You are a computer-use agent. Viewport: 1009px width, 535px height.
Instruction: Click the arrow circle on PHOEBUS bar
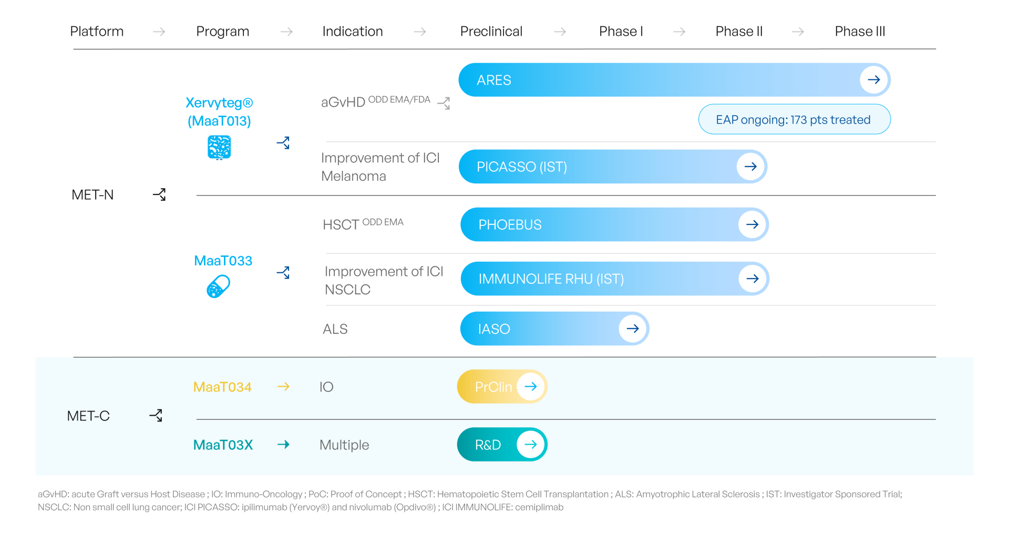pos(752,224)
